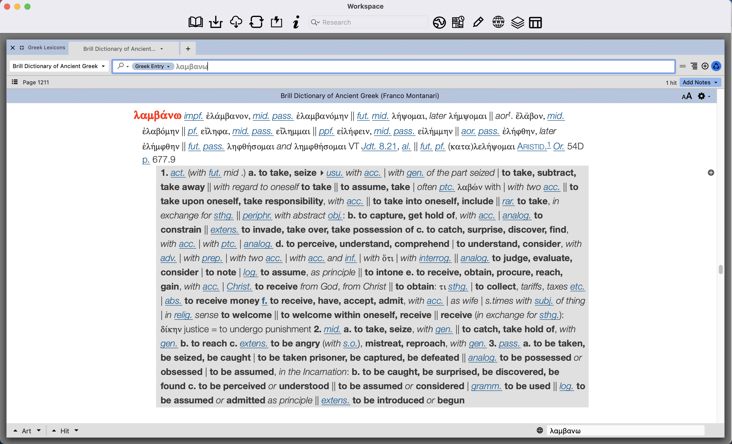
Task: Expand the Add Notes dropdown
Action: pyautogui.click(x=700, y=83)
